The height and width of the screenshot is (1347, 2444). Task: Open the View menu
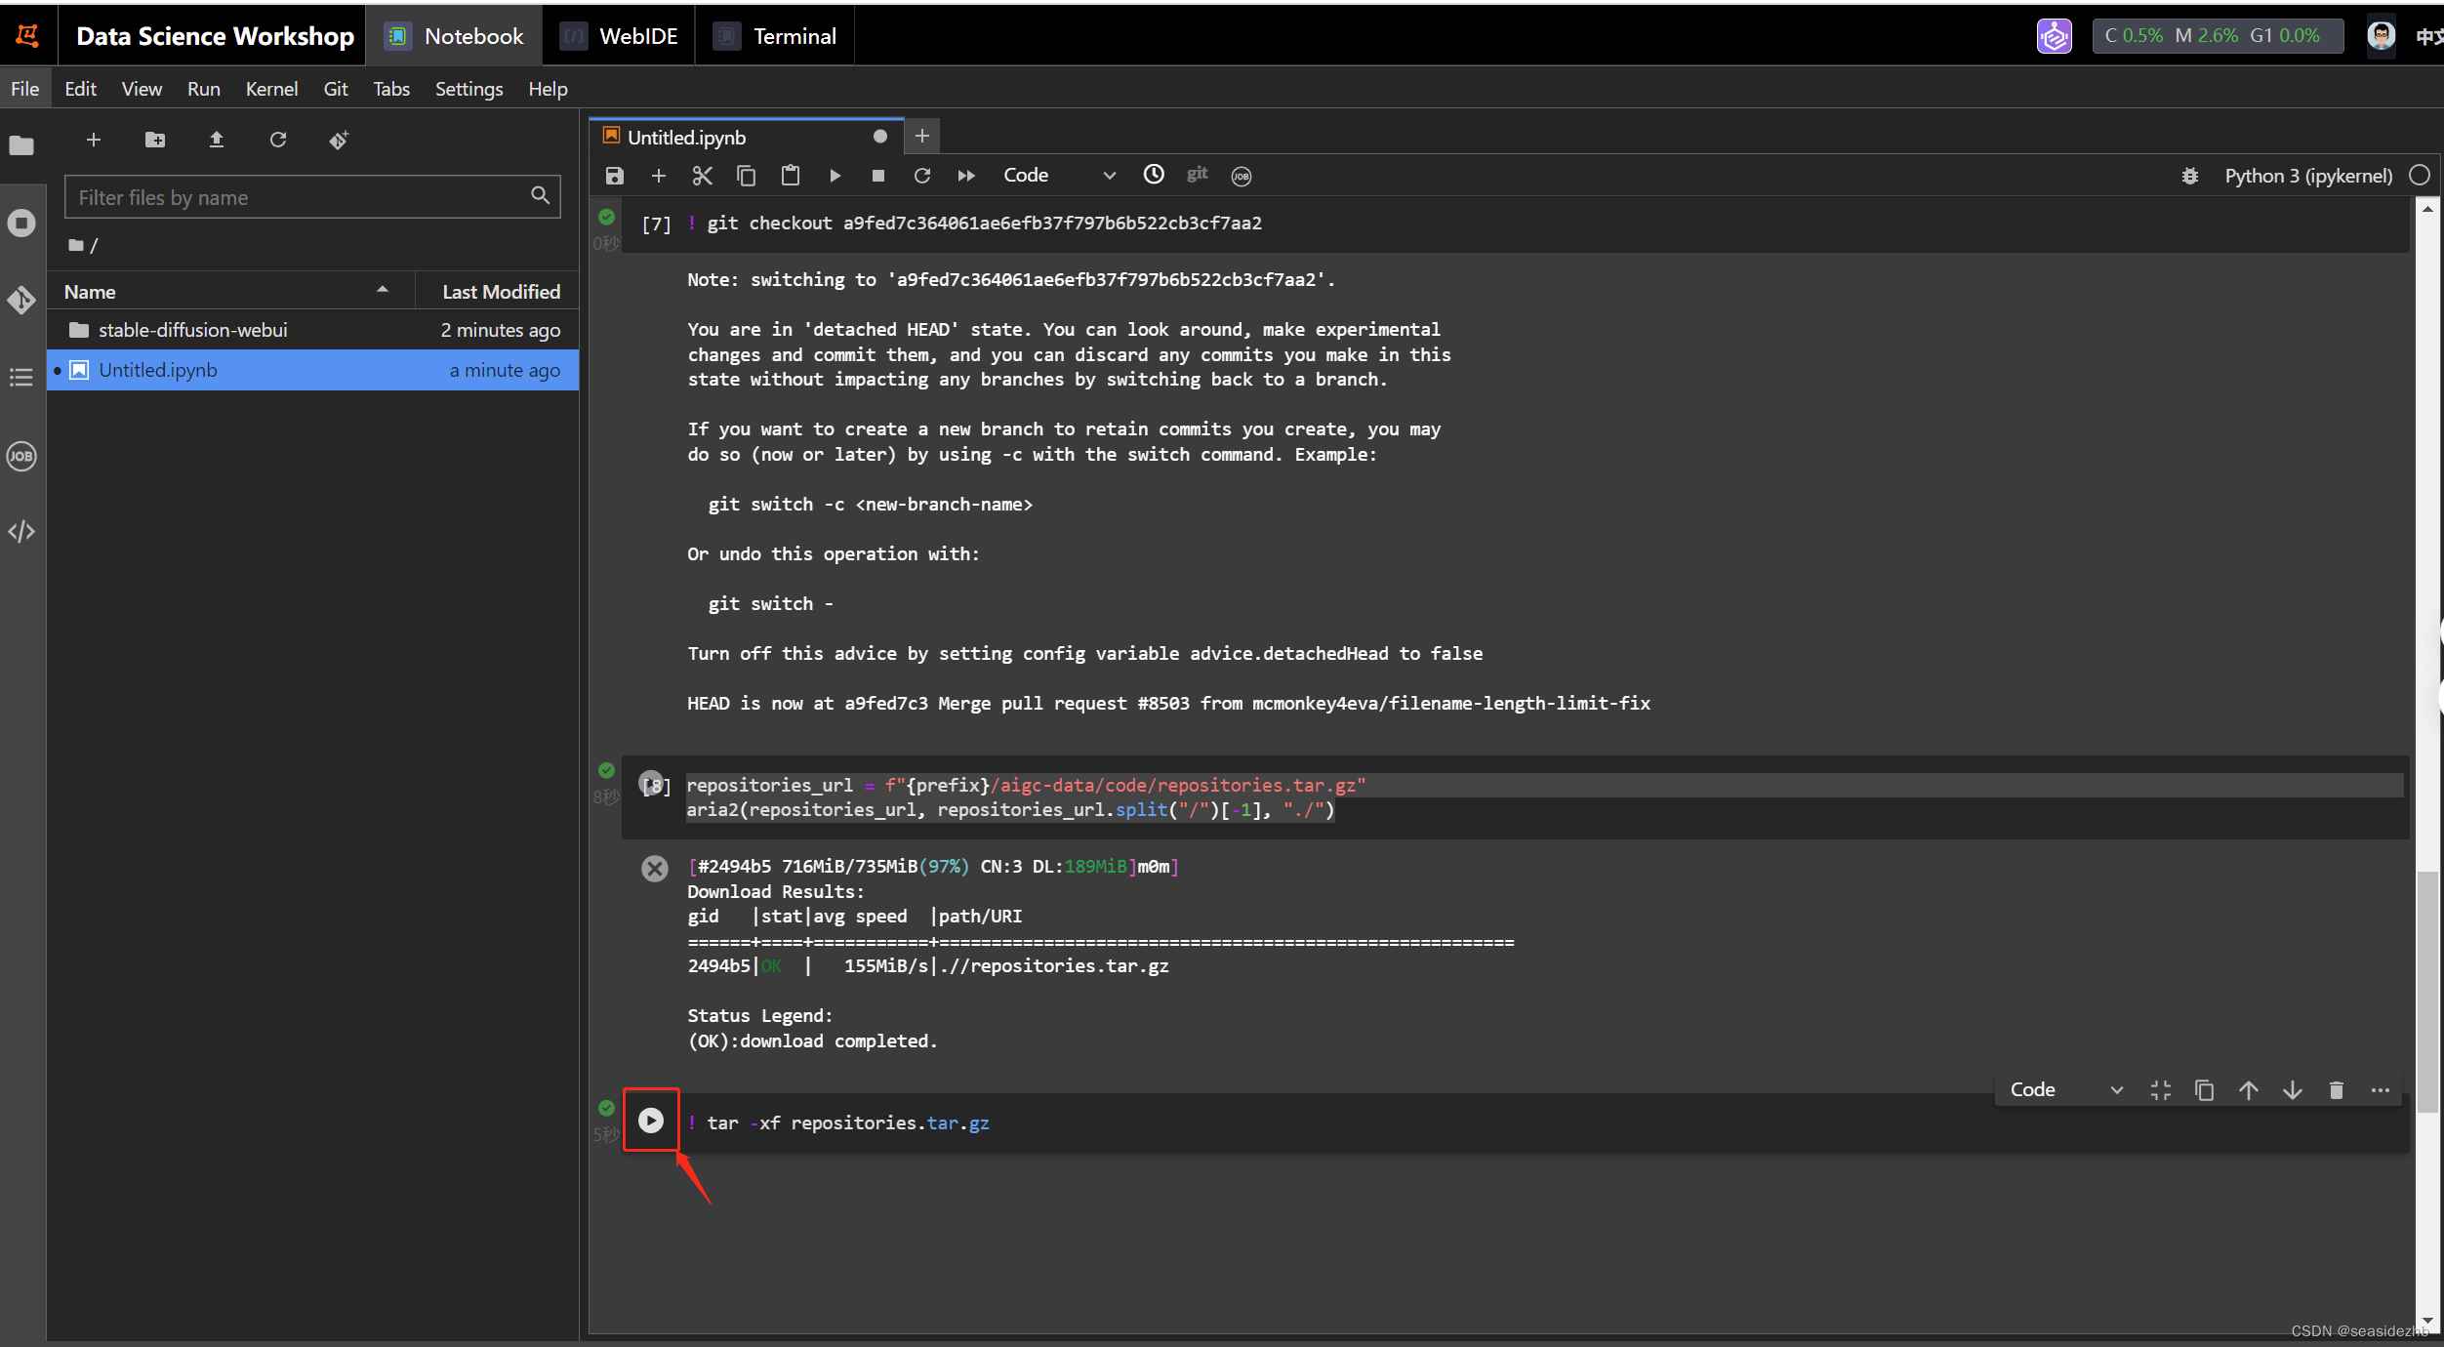coord(142,89)
